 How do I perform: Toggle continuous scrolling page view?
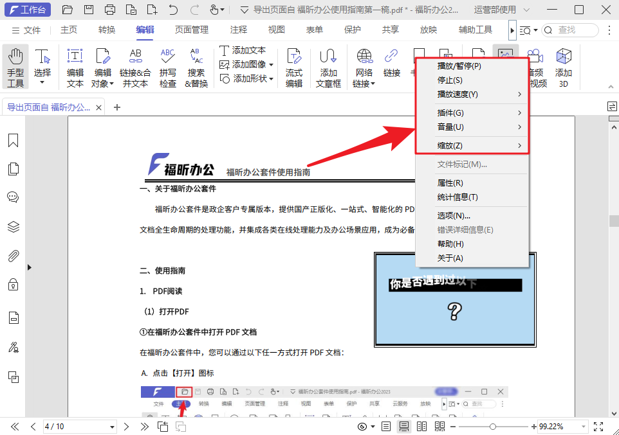[x=404, y=426]
